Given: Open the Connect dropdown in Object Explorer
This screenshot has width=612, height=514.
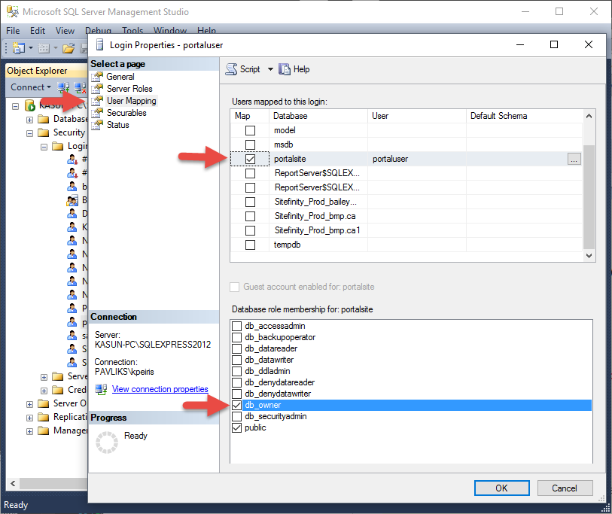Looking at the screenshot, I should (x=30, y=87).
